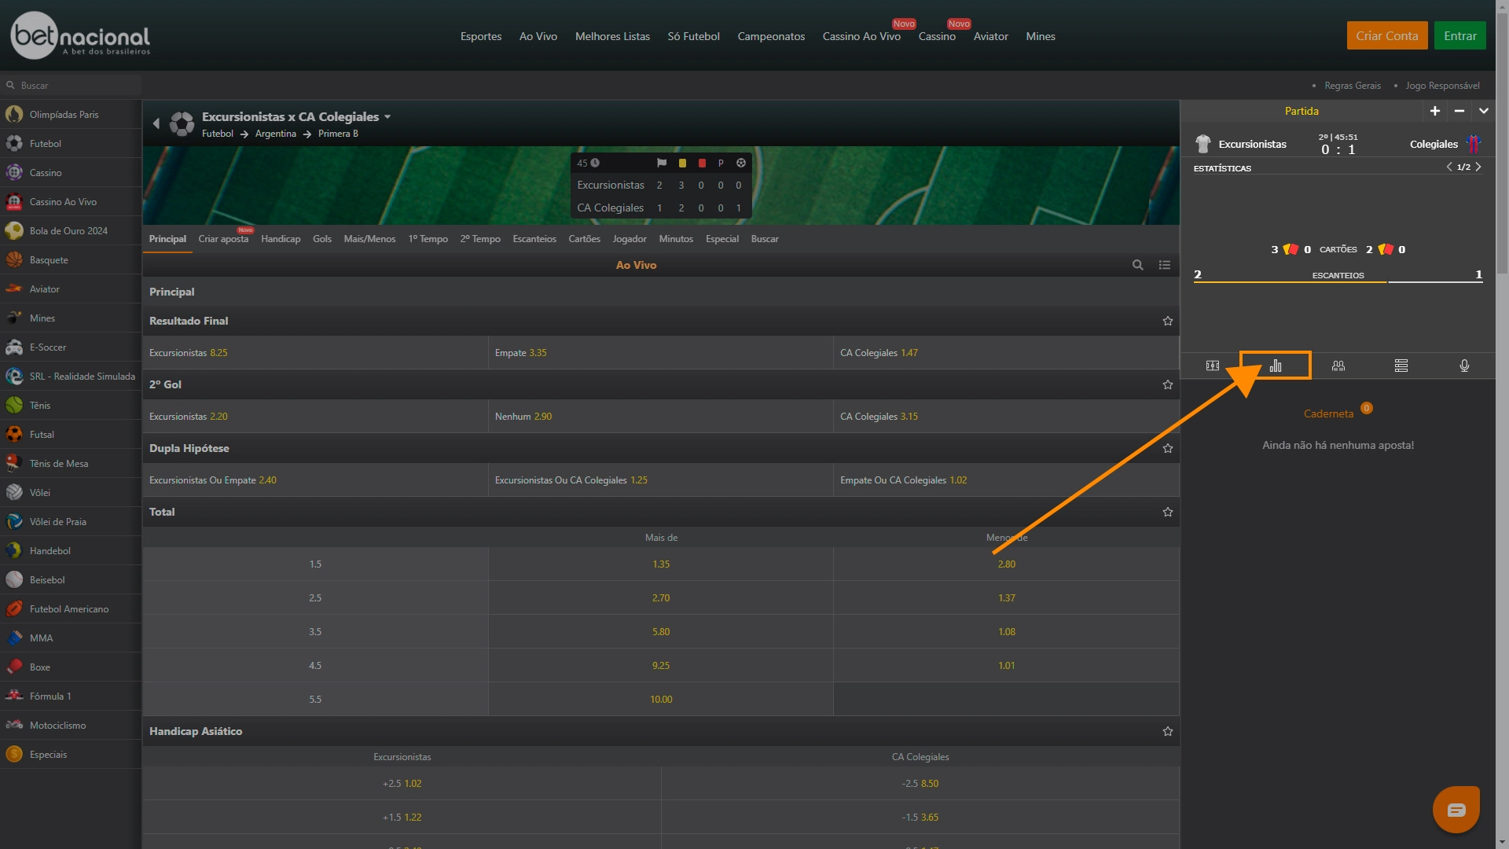Toggle the list view icon beside Ao Vivo
1509x849 pixels.
point(1165,265)
